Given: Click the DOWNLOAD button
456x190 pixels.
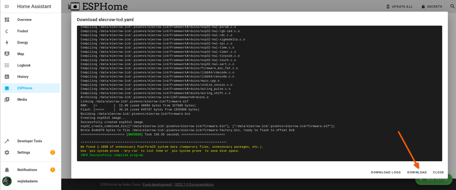Looking at the screenshot, I should click(417, 172).
